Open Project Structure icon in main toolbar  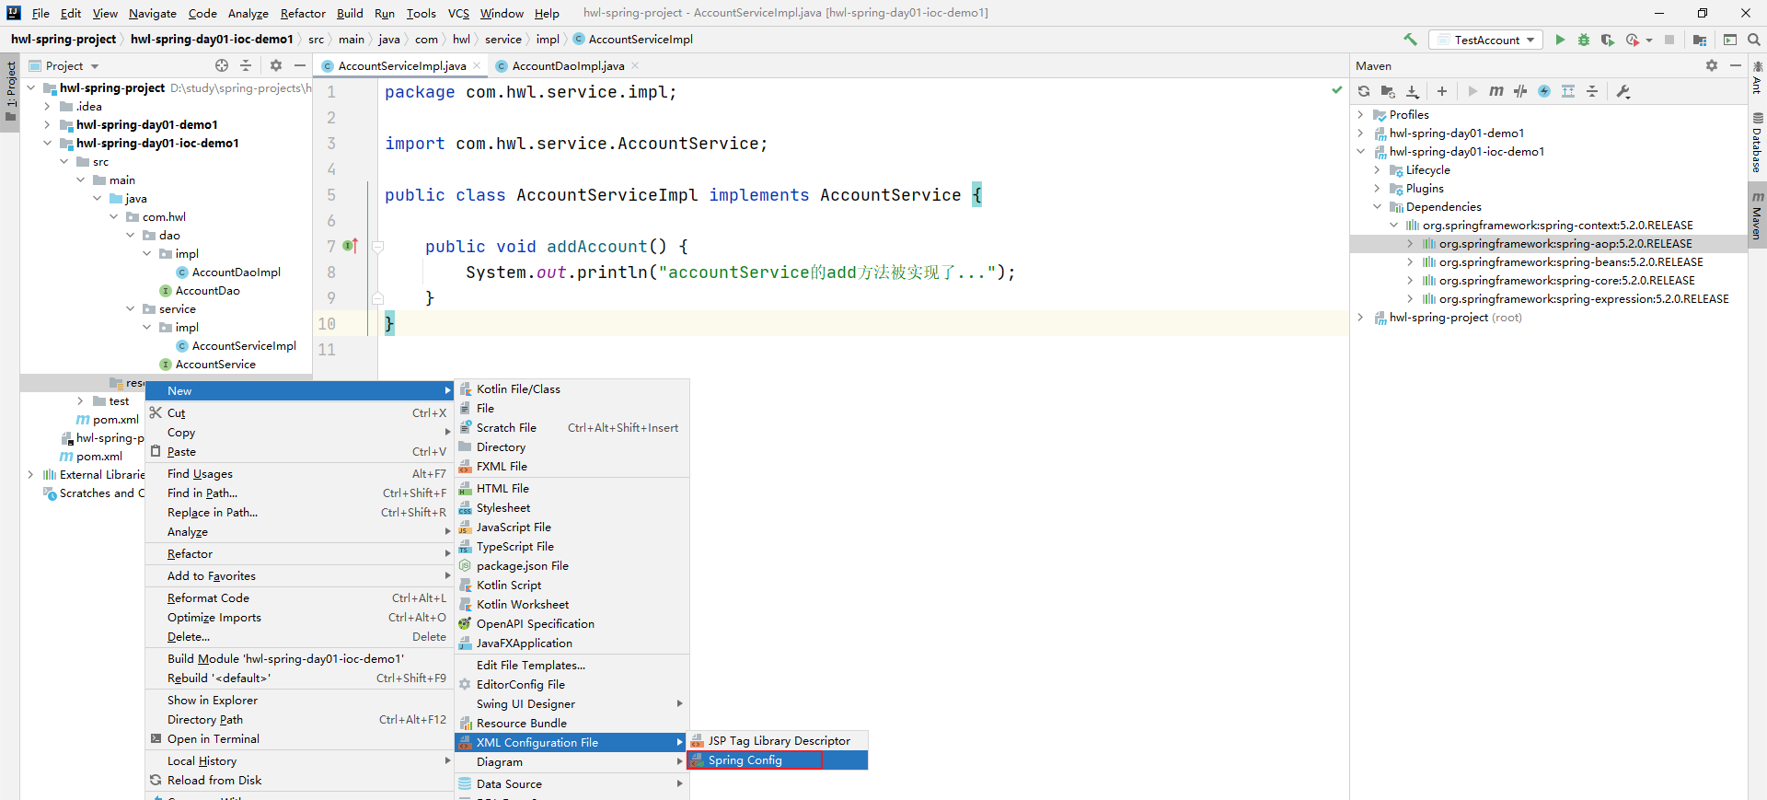pyautogui.click(x=1700, y=40)
